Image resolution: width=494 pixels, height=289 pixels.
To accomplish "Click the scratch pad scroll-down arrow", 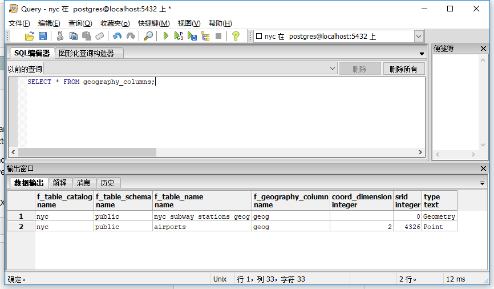I will coord(483,145).
